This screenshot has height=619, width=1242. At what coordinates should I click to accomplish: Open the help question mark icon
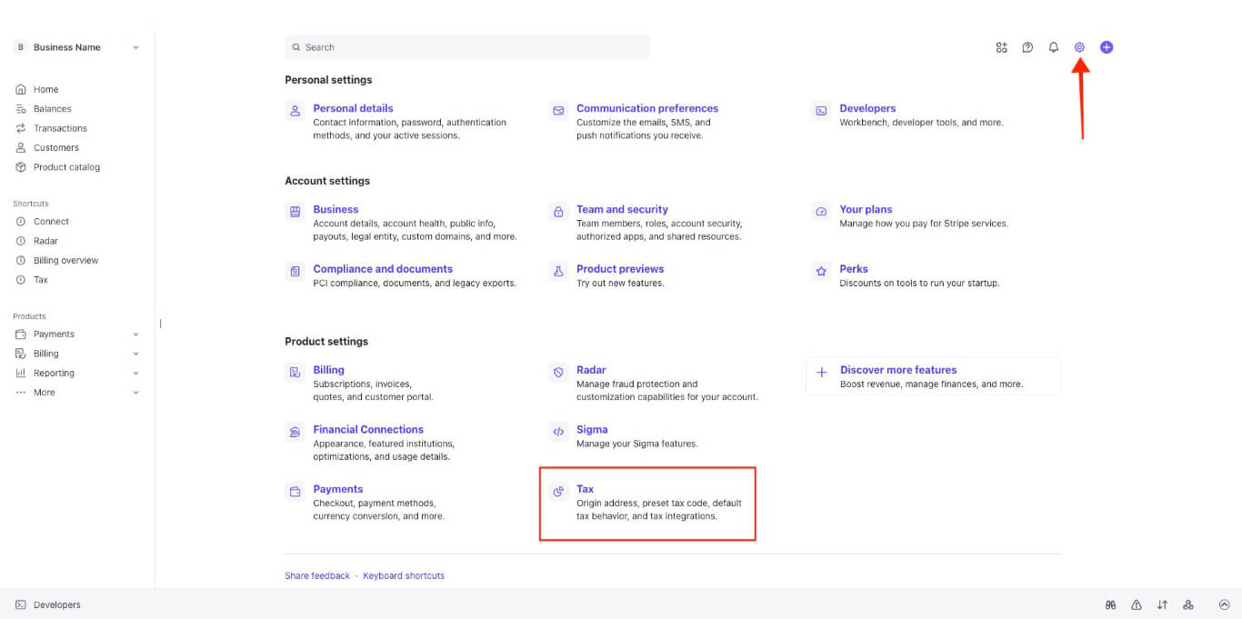1027,47
